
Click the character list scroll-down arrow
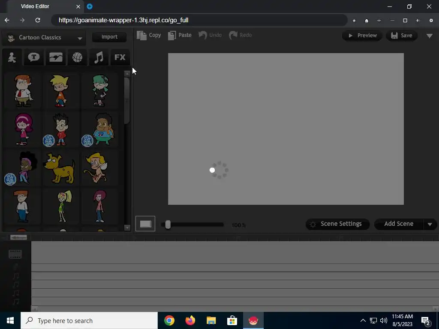[x=127, y=228]
